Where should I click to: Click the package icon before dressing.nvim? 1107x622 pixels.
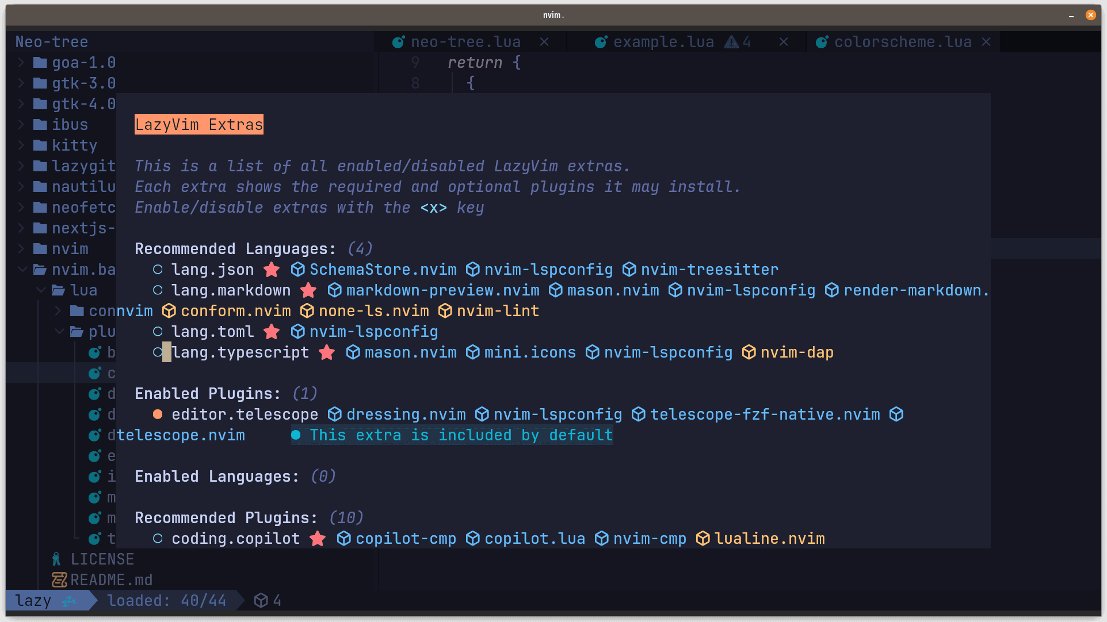click(x=334, y=414)
